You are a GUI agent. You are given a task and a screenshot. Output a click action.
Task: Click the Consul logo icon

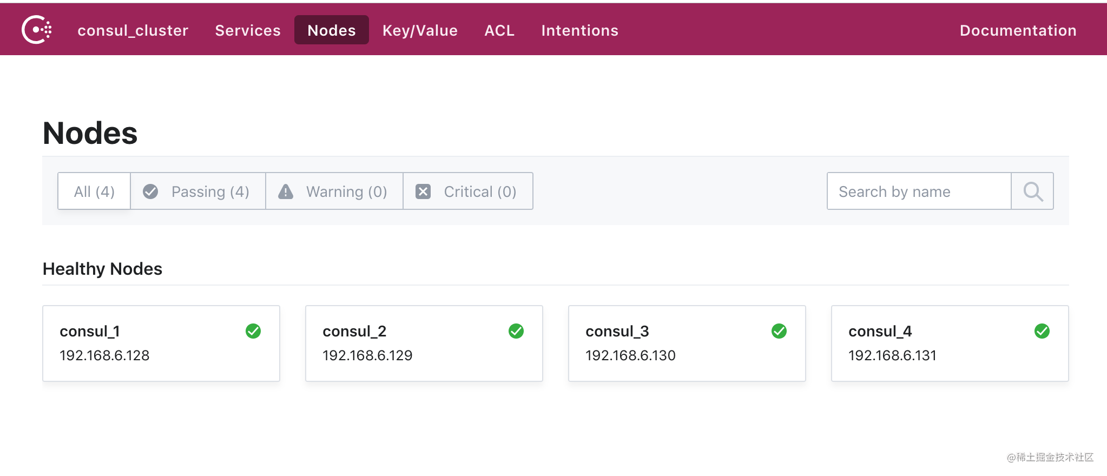pos(36,30)
